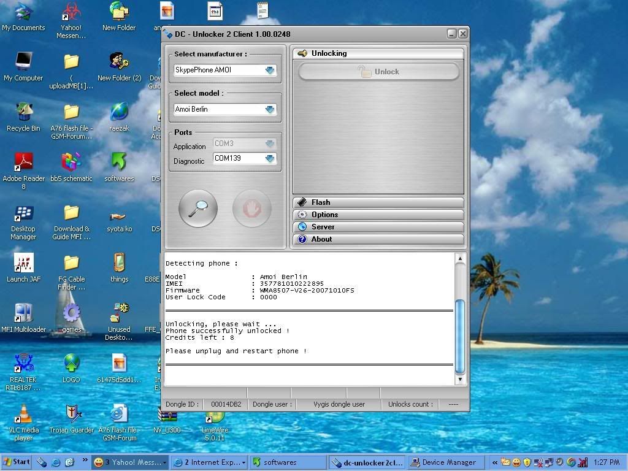Image resolution: width=628 pixels, height=471 pixels.
Task: Open the Windows Start menu
Action: pos(16,462)
